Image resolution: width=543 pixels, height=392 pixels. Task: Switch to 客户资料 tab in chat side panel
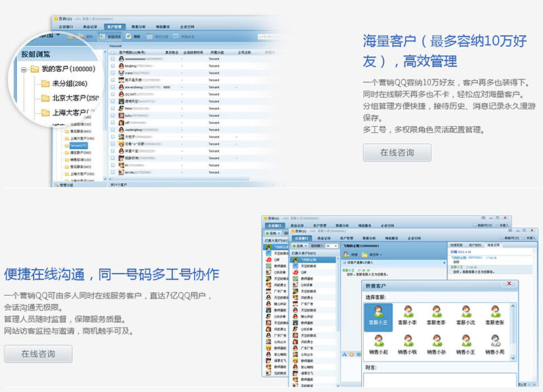[x=474, y=245]
